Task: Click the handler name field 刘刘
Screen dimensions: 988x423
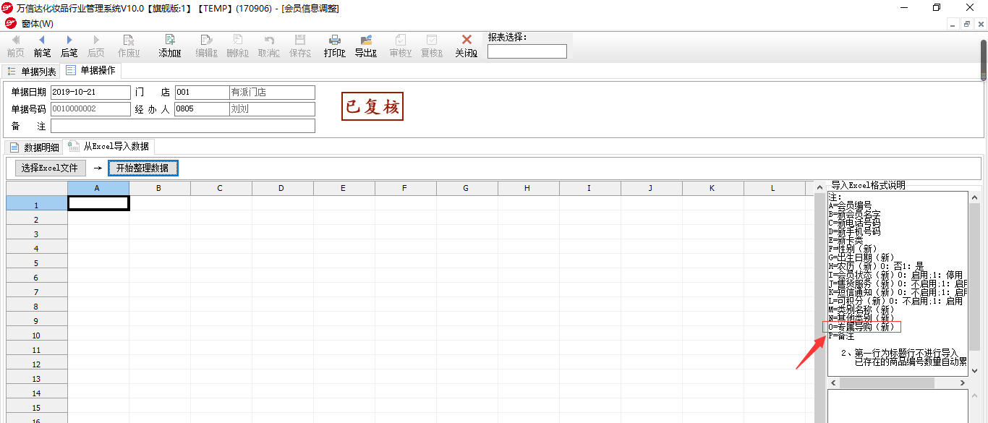Action: [x=272, y=109]
